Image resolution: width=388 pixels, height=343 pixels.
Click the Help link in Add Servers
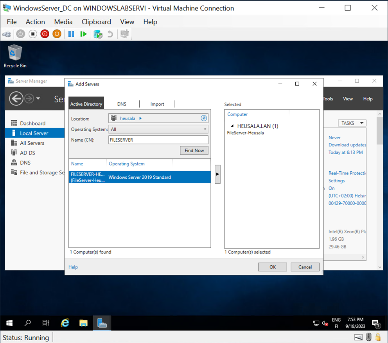coord(73,267)
